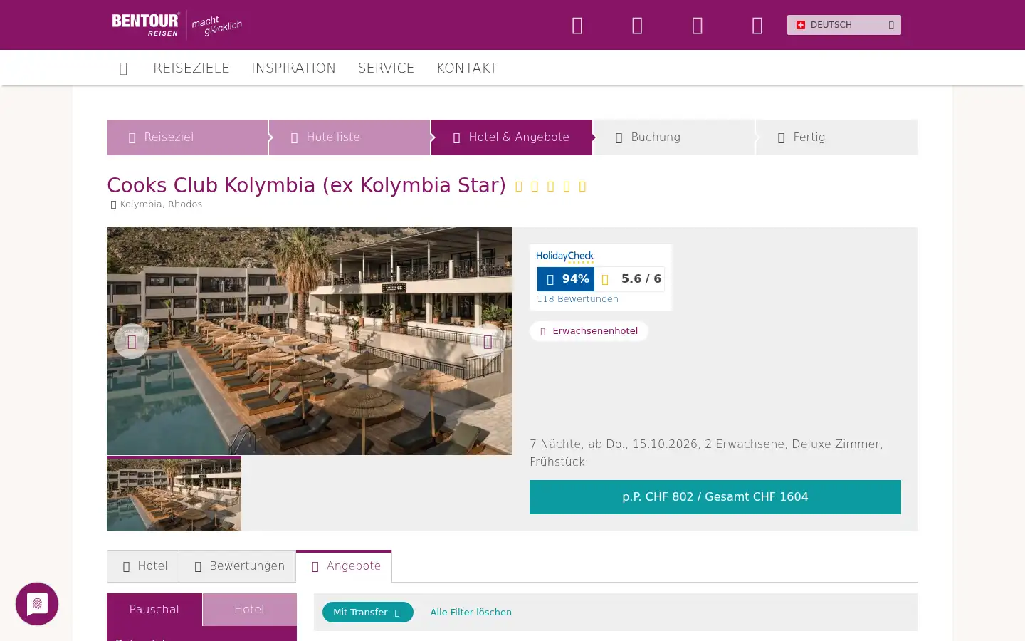Select the Hotel-only search tab
The height and width of the screenshot is (641, 1025).
pos(249,610)
